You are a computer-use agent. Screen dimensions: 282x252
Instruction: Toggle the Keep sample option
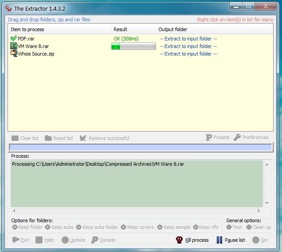click(174, 227)
